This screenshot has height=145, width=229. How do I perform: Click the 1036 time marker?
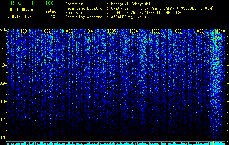tap(134, 31)
